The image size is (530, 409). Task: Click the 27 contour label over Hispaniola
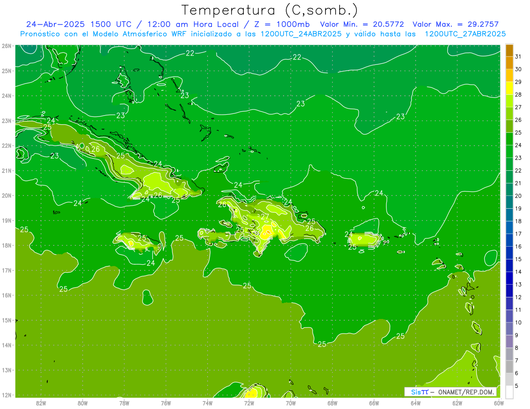click(265, 217)
